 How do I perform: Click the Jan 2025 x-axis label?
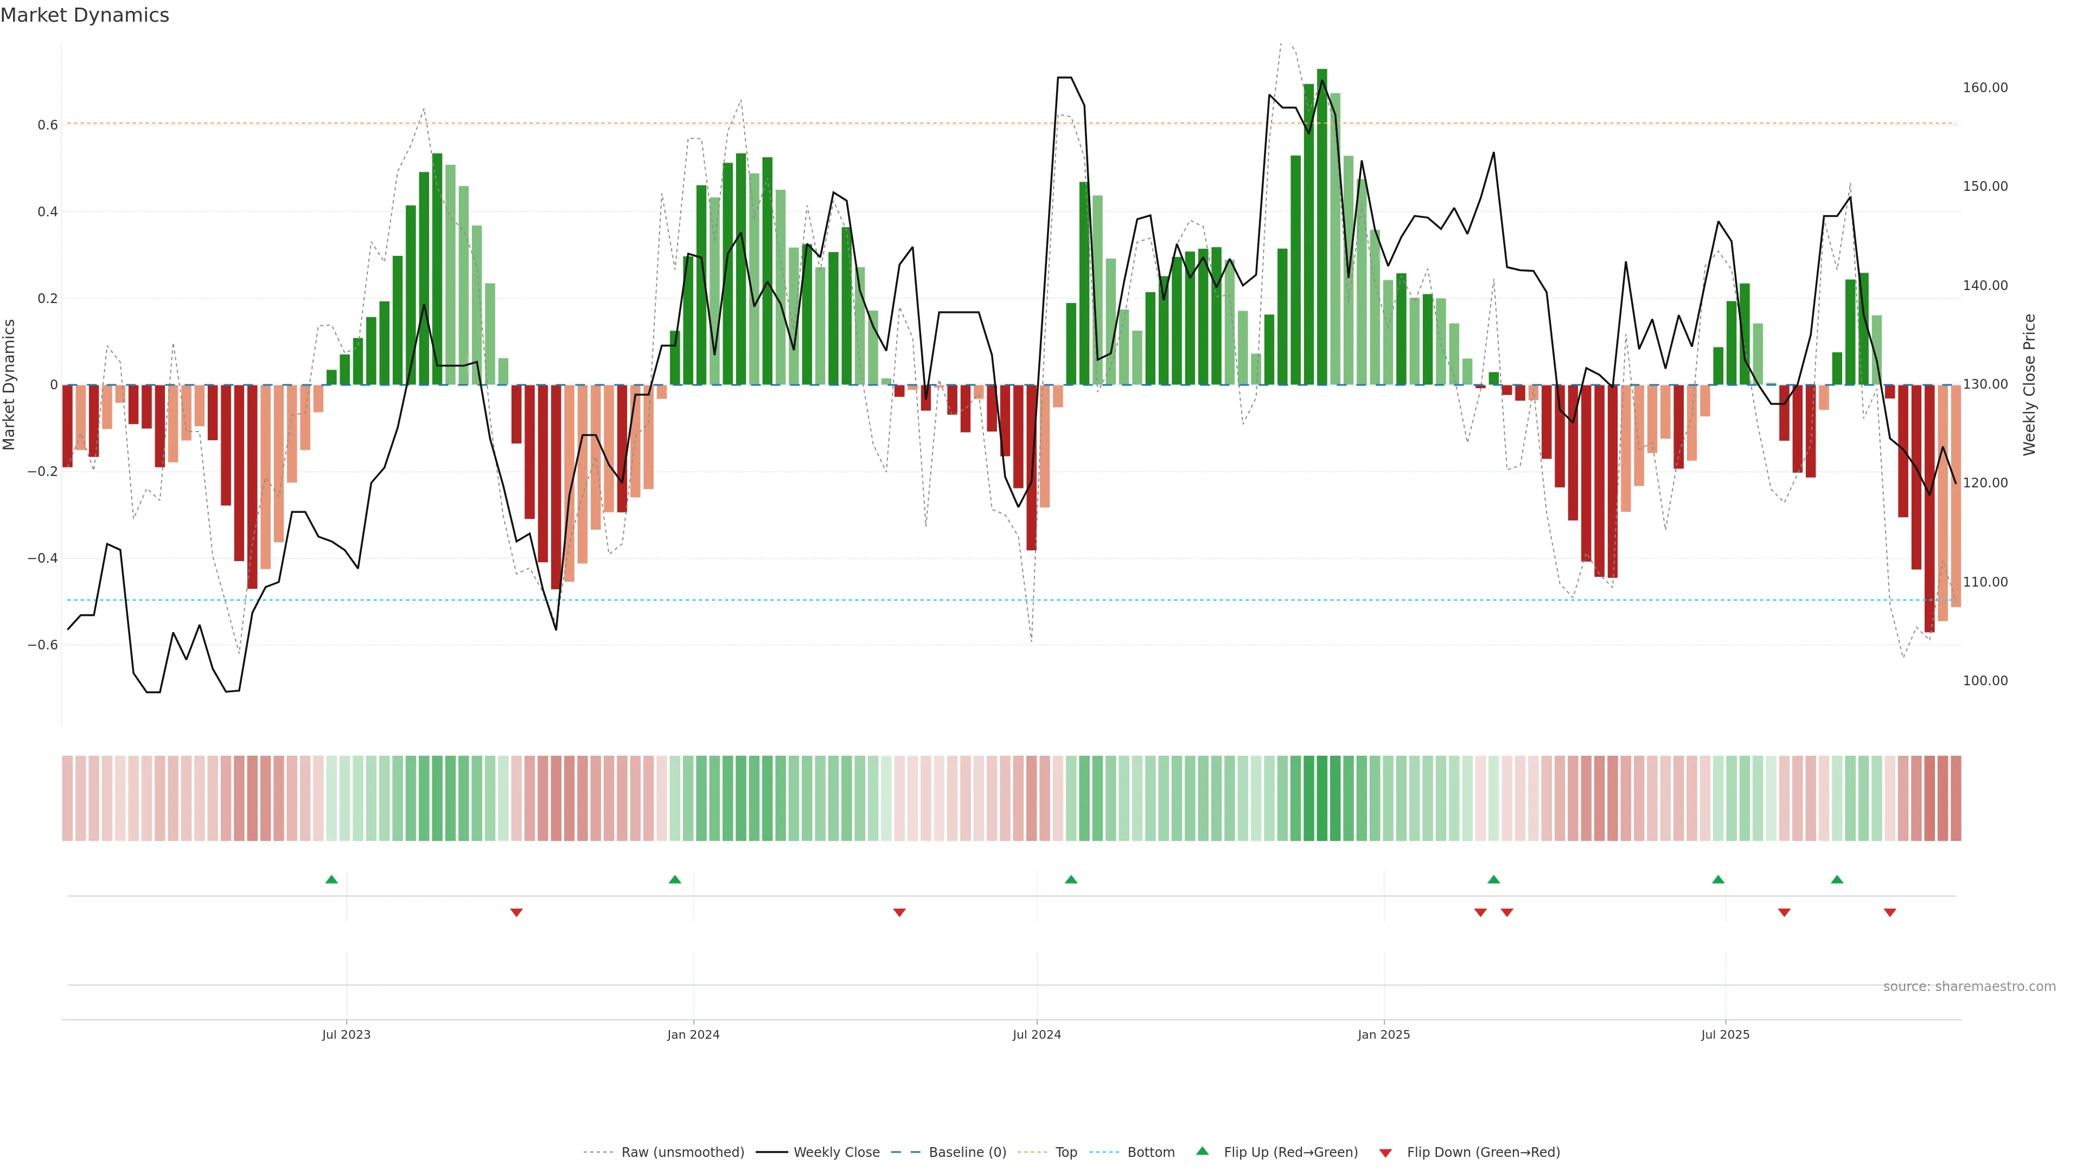pyautogui.click(x=1384, y=1034)
